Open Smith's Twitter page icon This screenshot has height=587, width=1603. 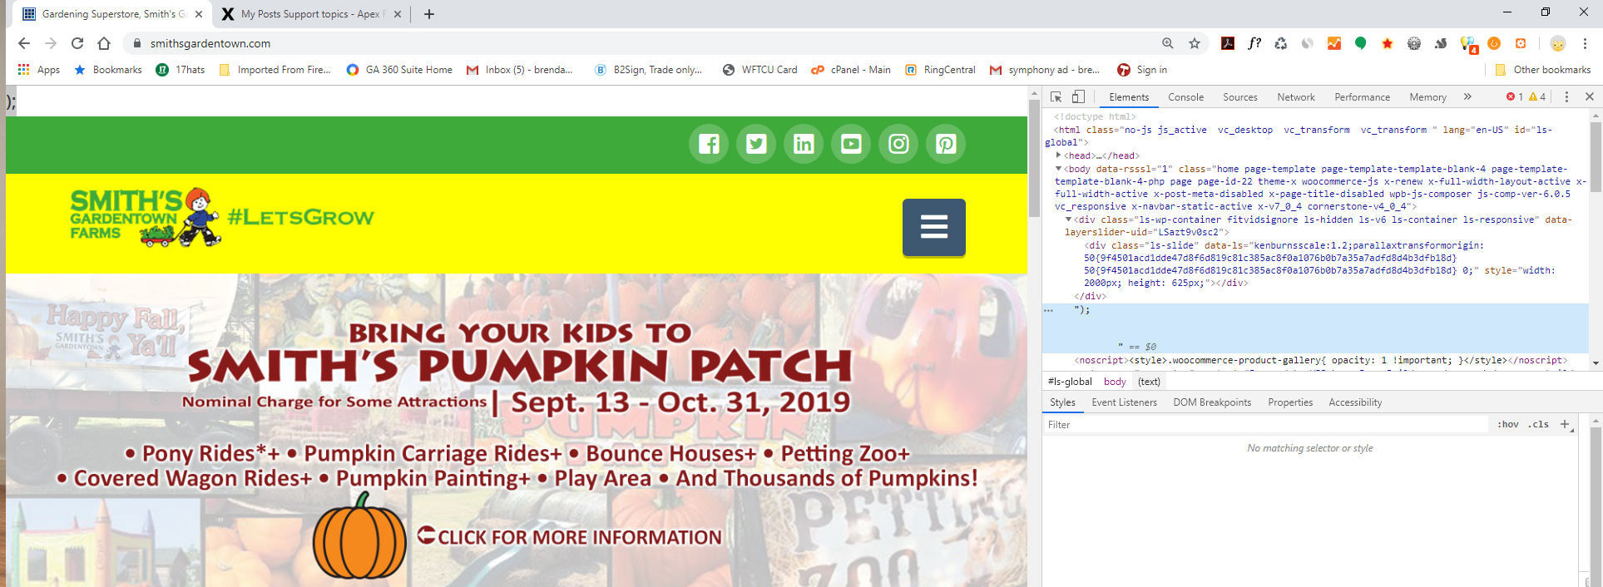tap(756, 144)
